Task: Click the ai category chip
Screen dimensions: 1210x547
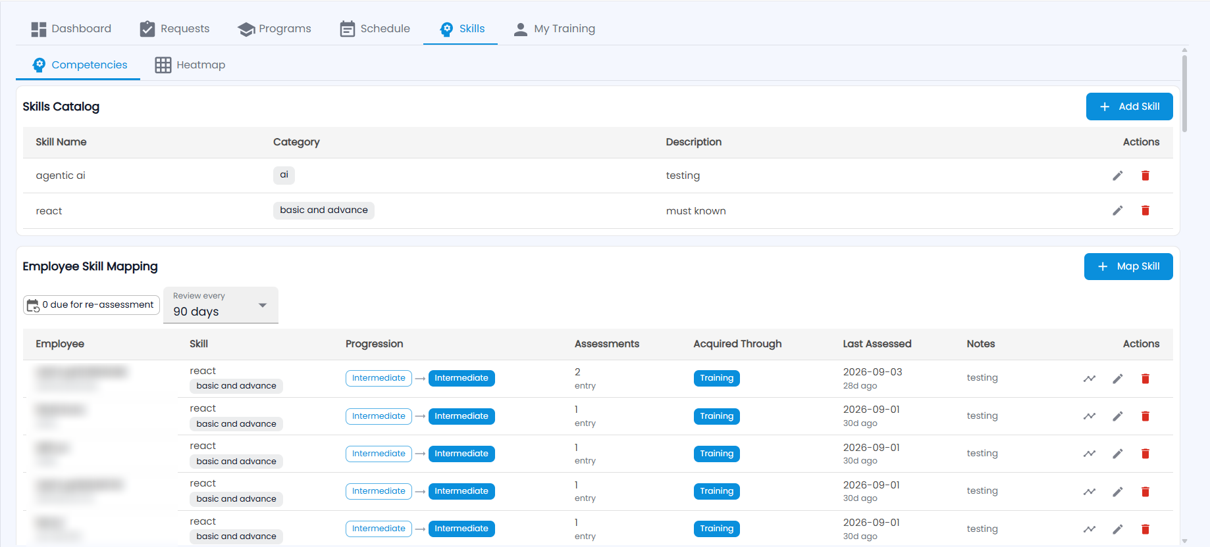Action: coord(284,175)
